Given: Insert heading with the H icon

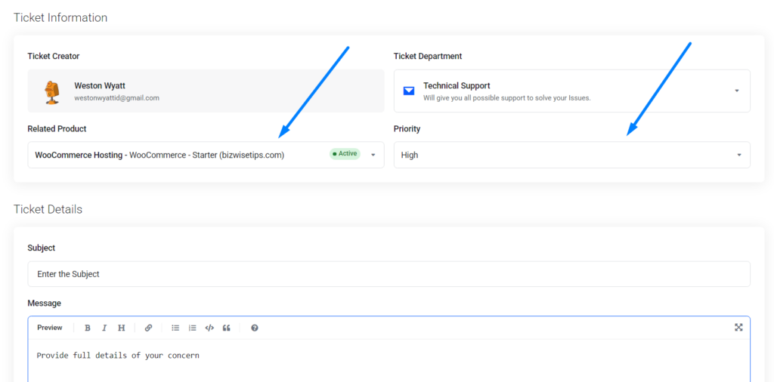Looking at the screenshot, I should click(122, 328).
